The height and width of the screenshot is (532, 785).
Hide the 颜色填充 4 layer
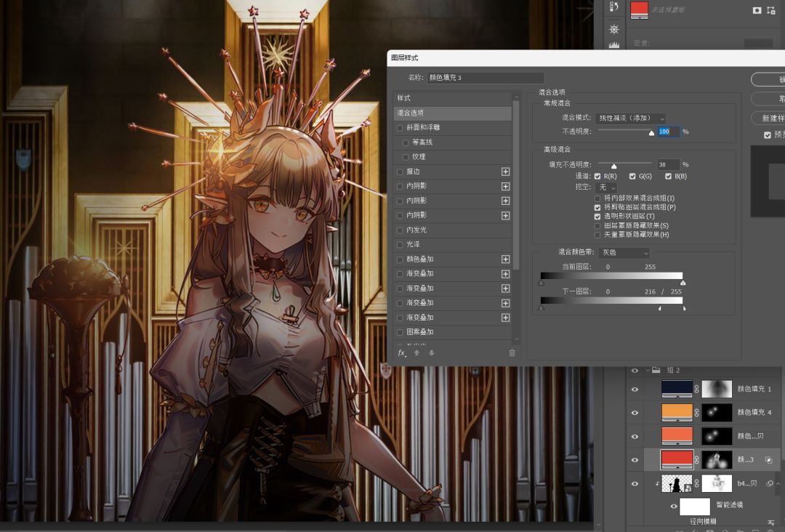[635, 413]
